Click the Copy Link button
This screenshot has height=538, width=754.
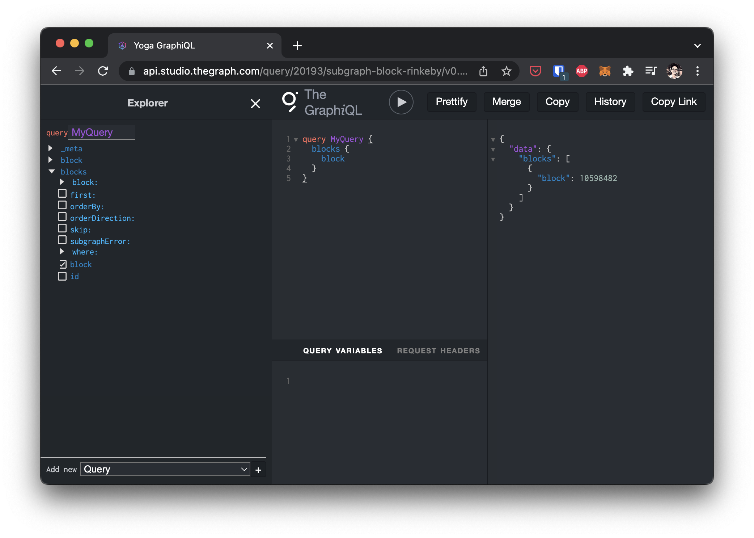pos(674,102)
